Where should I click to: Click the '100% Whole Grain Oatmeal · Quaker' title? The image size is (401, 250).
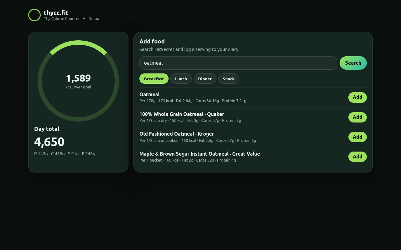pyautogui.click(x=182, y=114)
